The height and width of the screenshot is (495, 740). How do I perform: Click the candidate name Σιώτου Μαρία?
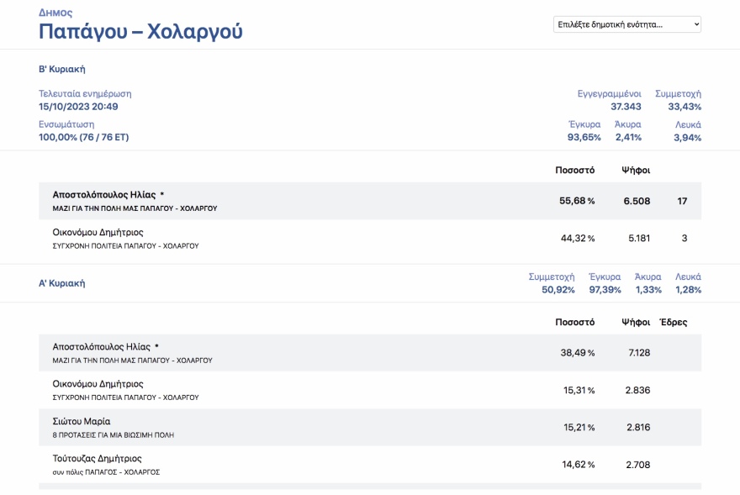click(82, 421)
